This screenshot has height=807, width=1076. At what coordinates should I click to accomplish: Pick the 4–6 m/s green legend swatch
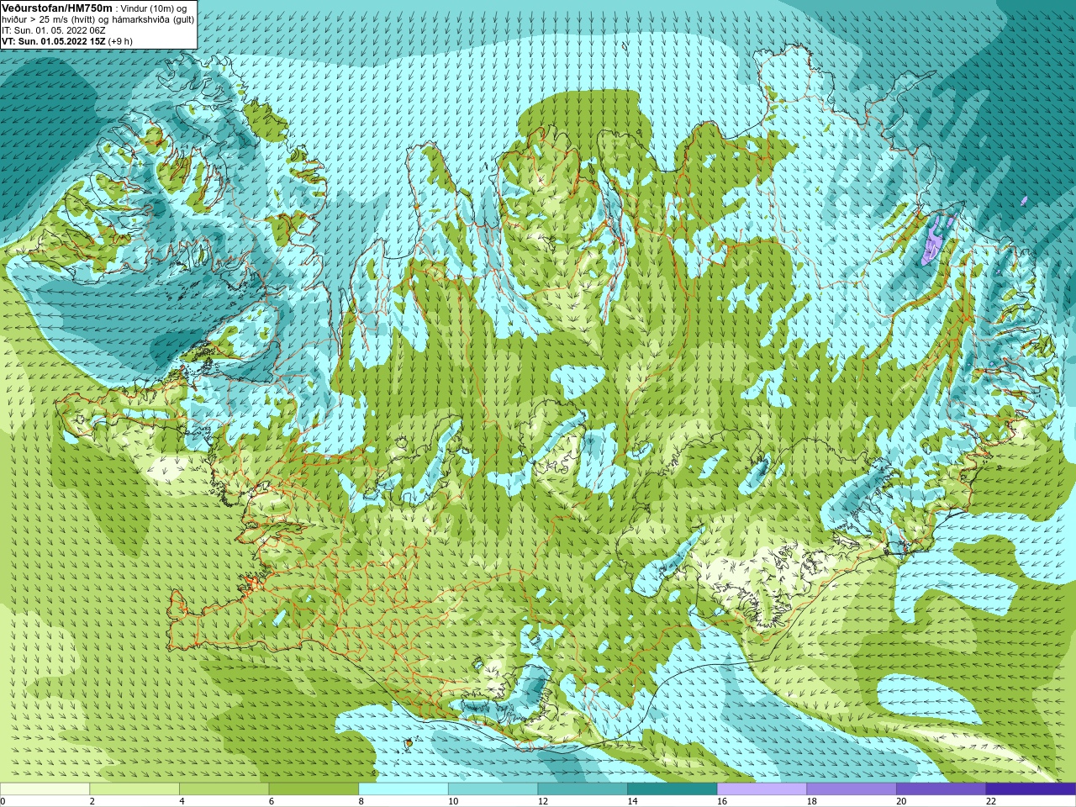click(224, 789)
